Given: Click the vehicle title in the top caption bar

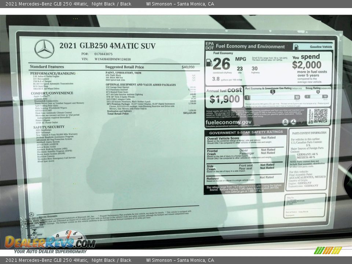Looking at the screenshot, I should pyautogui.click(x=68, y=4).
